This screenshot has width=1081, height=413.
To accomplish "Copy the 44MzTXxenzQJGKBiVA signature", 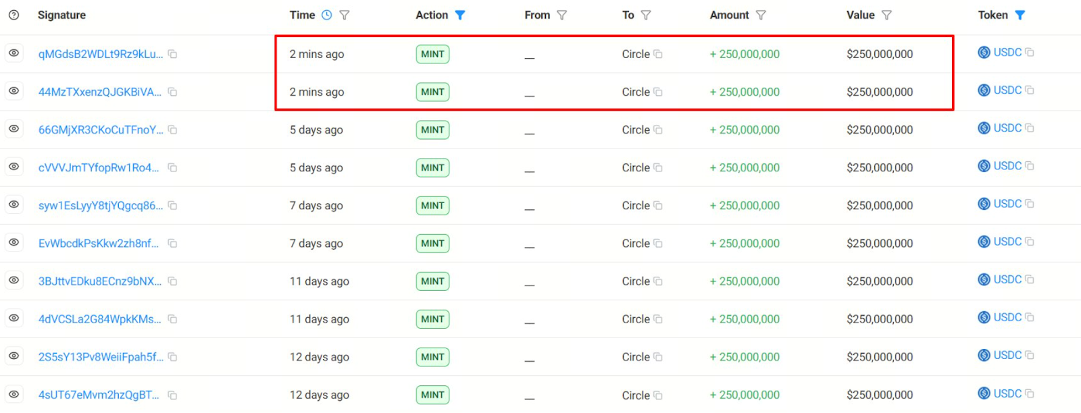I will tap(172, 92).
